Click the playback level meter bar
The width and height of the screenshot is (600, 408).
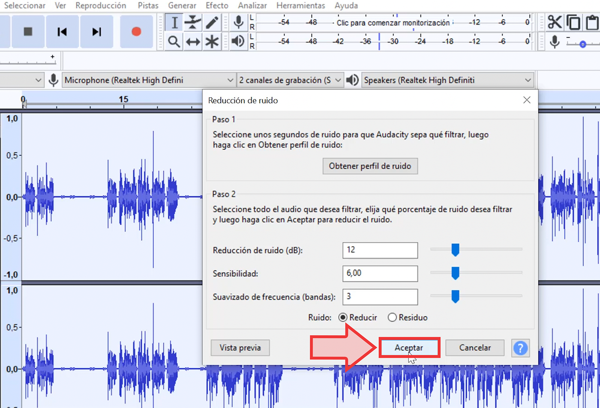393,42
